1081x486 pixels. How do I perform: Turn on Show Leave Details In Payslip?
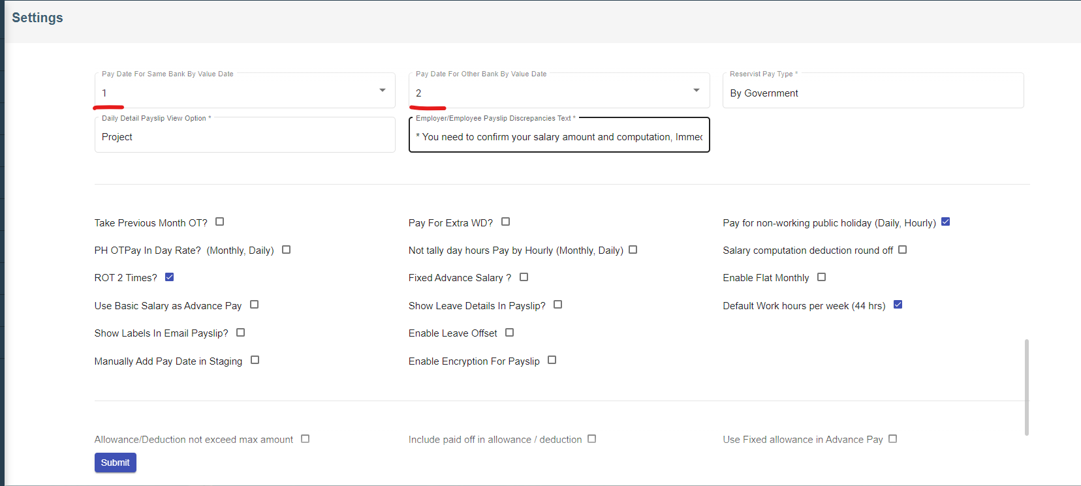pyautogui.click(x=558, y=305)
